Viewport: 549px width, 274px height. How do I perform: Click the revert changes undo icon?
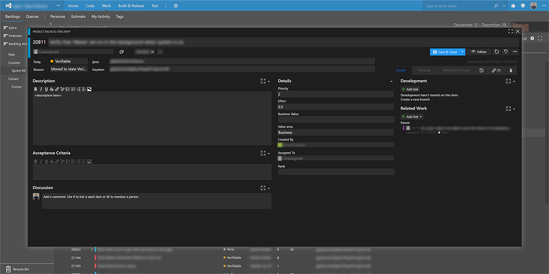pos(506,52)
